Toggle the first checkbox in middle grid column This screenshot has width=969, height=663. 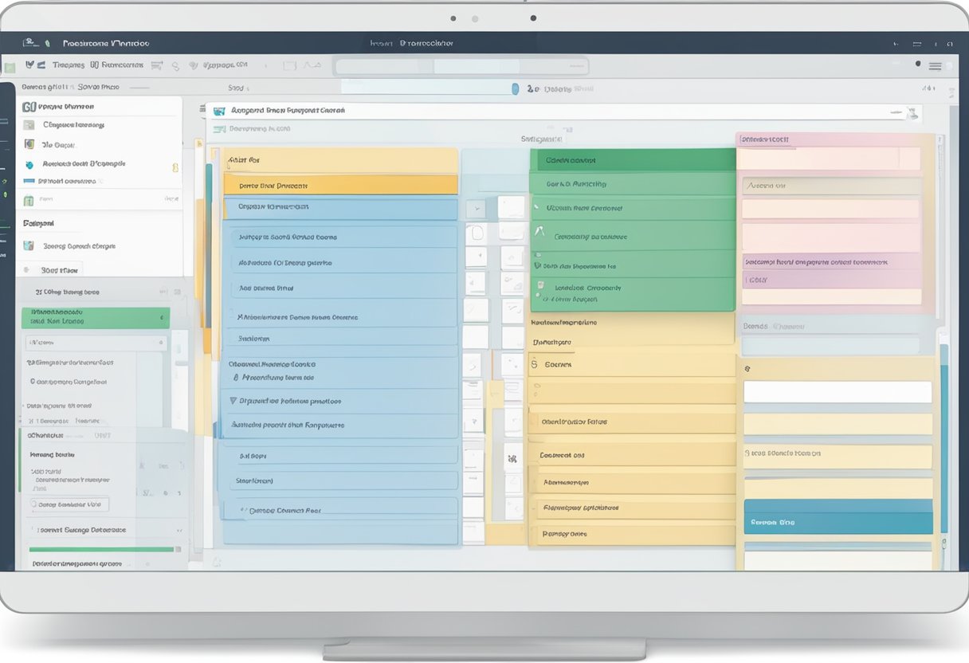(x=476, y=209)
